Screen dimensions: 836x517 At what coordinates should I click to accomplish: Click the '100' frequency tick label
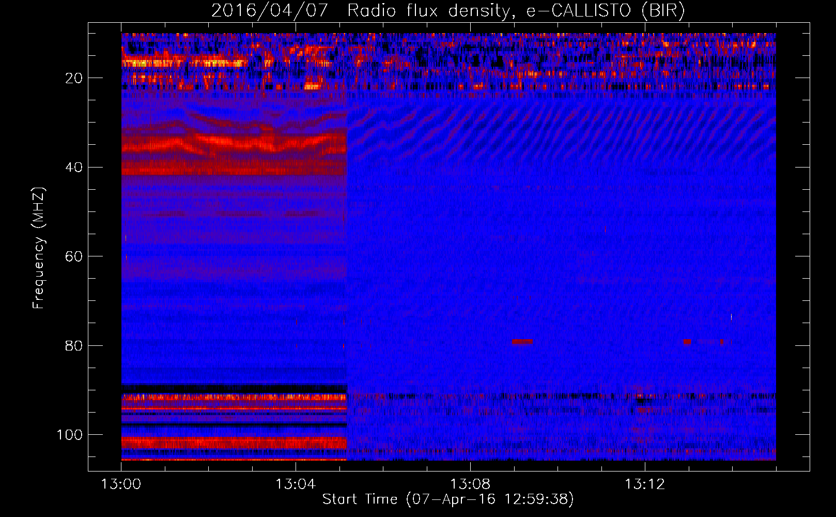pos(70,435)
